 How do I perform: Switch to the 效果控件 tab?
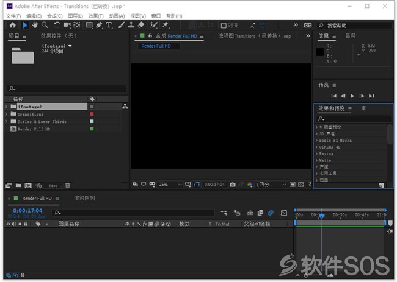[x=59, y=36]
